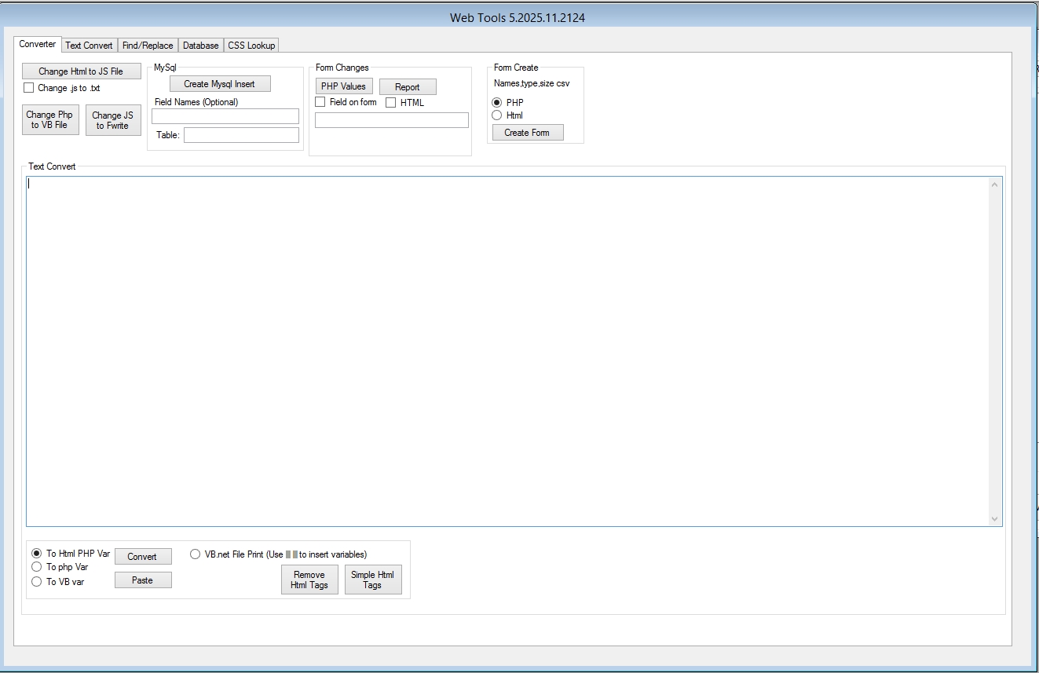Select the Html radio option in Form Create
The height and width of the screenshot is (673, 1039).
click(x=496, y=115)
